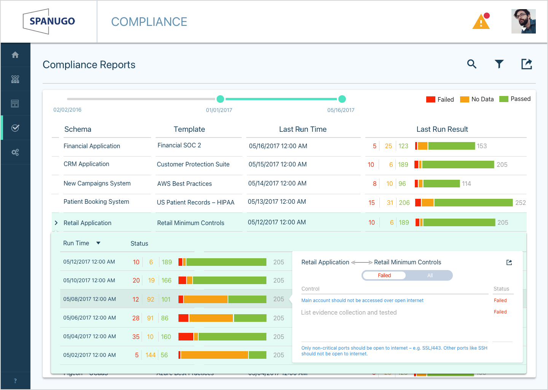
Task: Select the 05/12/2017 run time row
Action: (176, 262)
